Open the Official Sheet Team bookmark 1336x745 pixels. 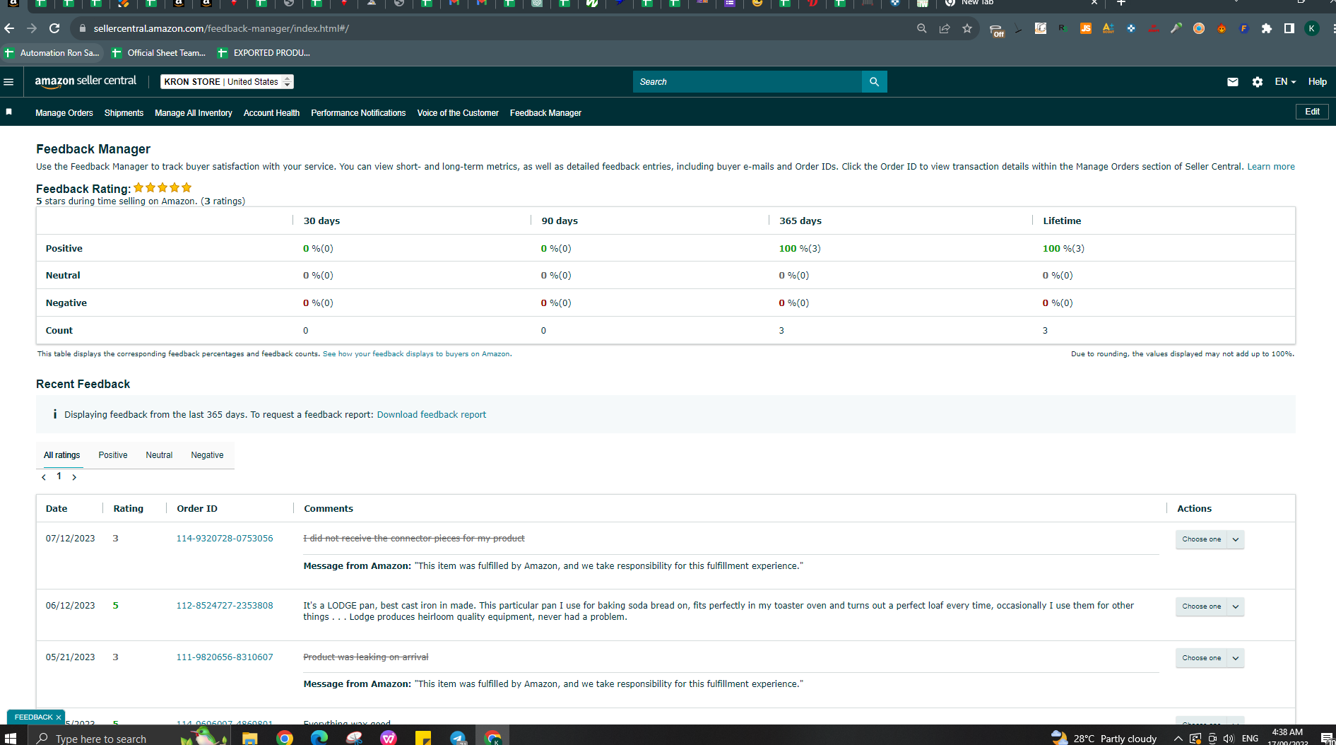(x=160, y=53)
